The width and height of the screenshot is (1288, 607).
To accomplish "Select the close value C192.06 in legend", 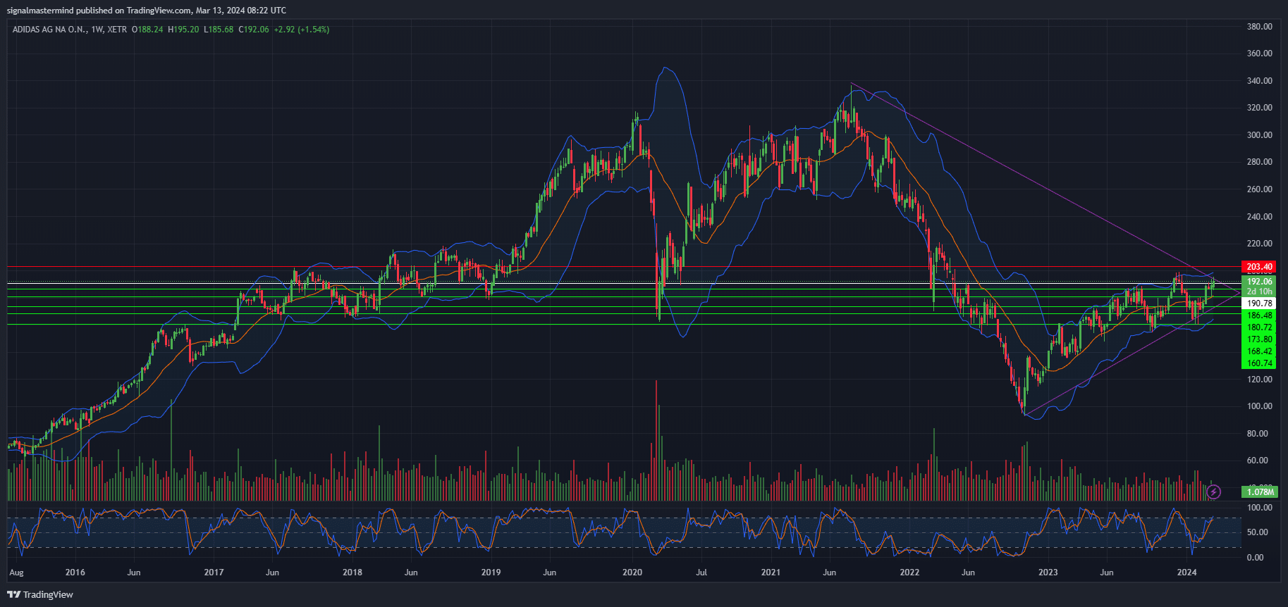I will click(254, 30).
